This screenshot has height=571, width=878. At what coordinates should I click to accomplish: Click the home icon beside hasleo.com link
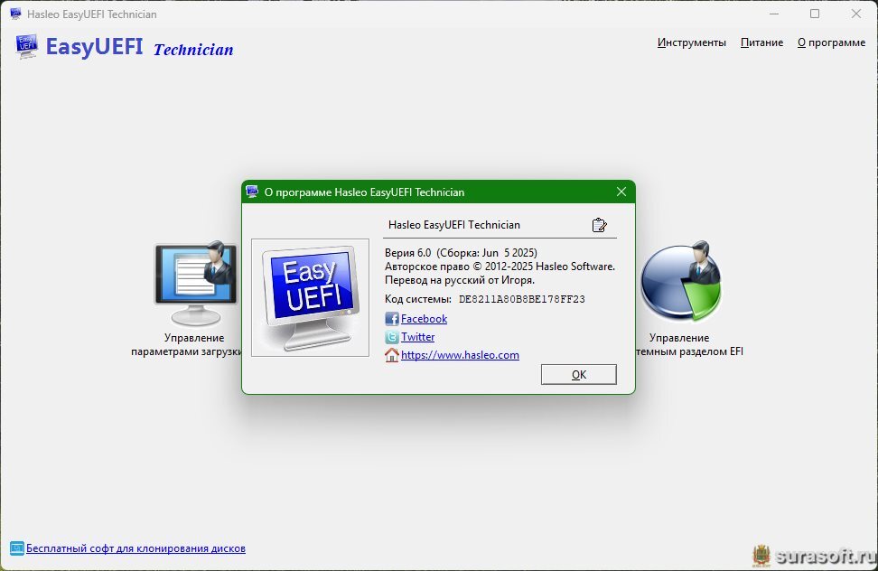pos(392,355)
